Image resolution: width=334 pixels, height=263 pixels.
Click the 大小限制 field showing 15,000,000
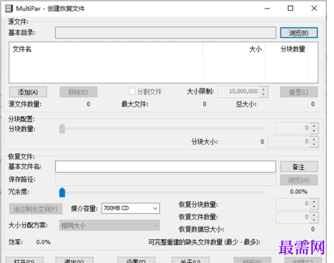point(239,92)
